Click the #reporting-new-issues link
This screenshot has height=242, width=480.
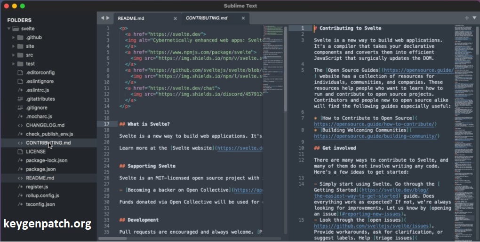coord(371,214)
